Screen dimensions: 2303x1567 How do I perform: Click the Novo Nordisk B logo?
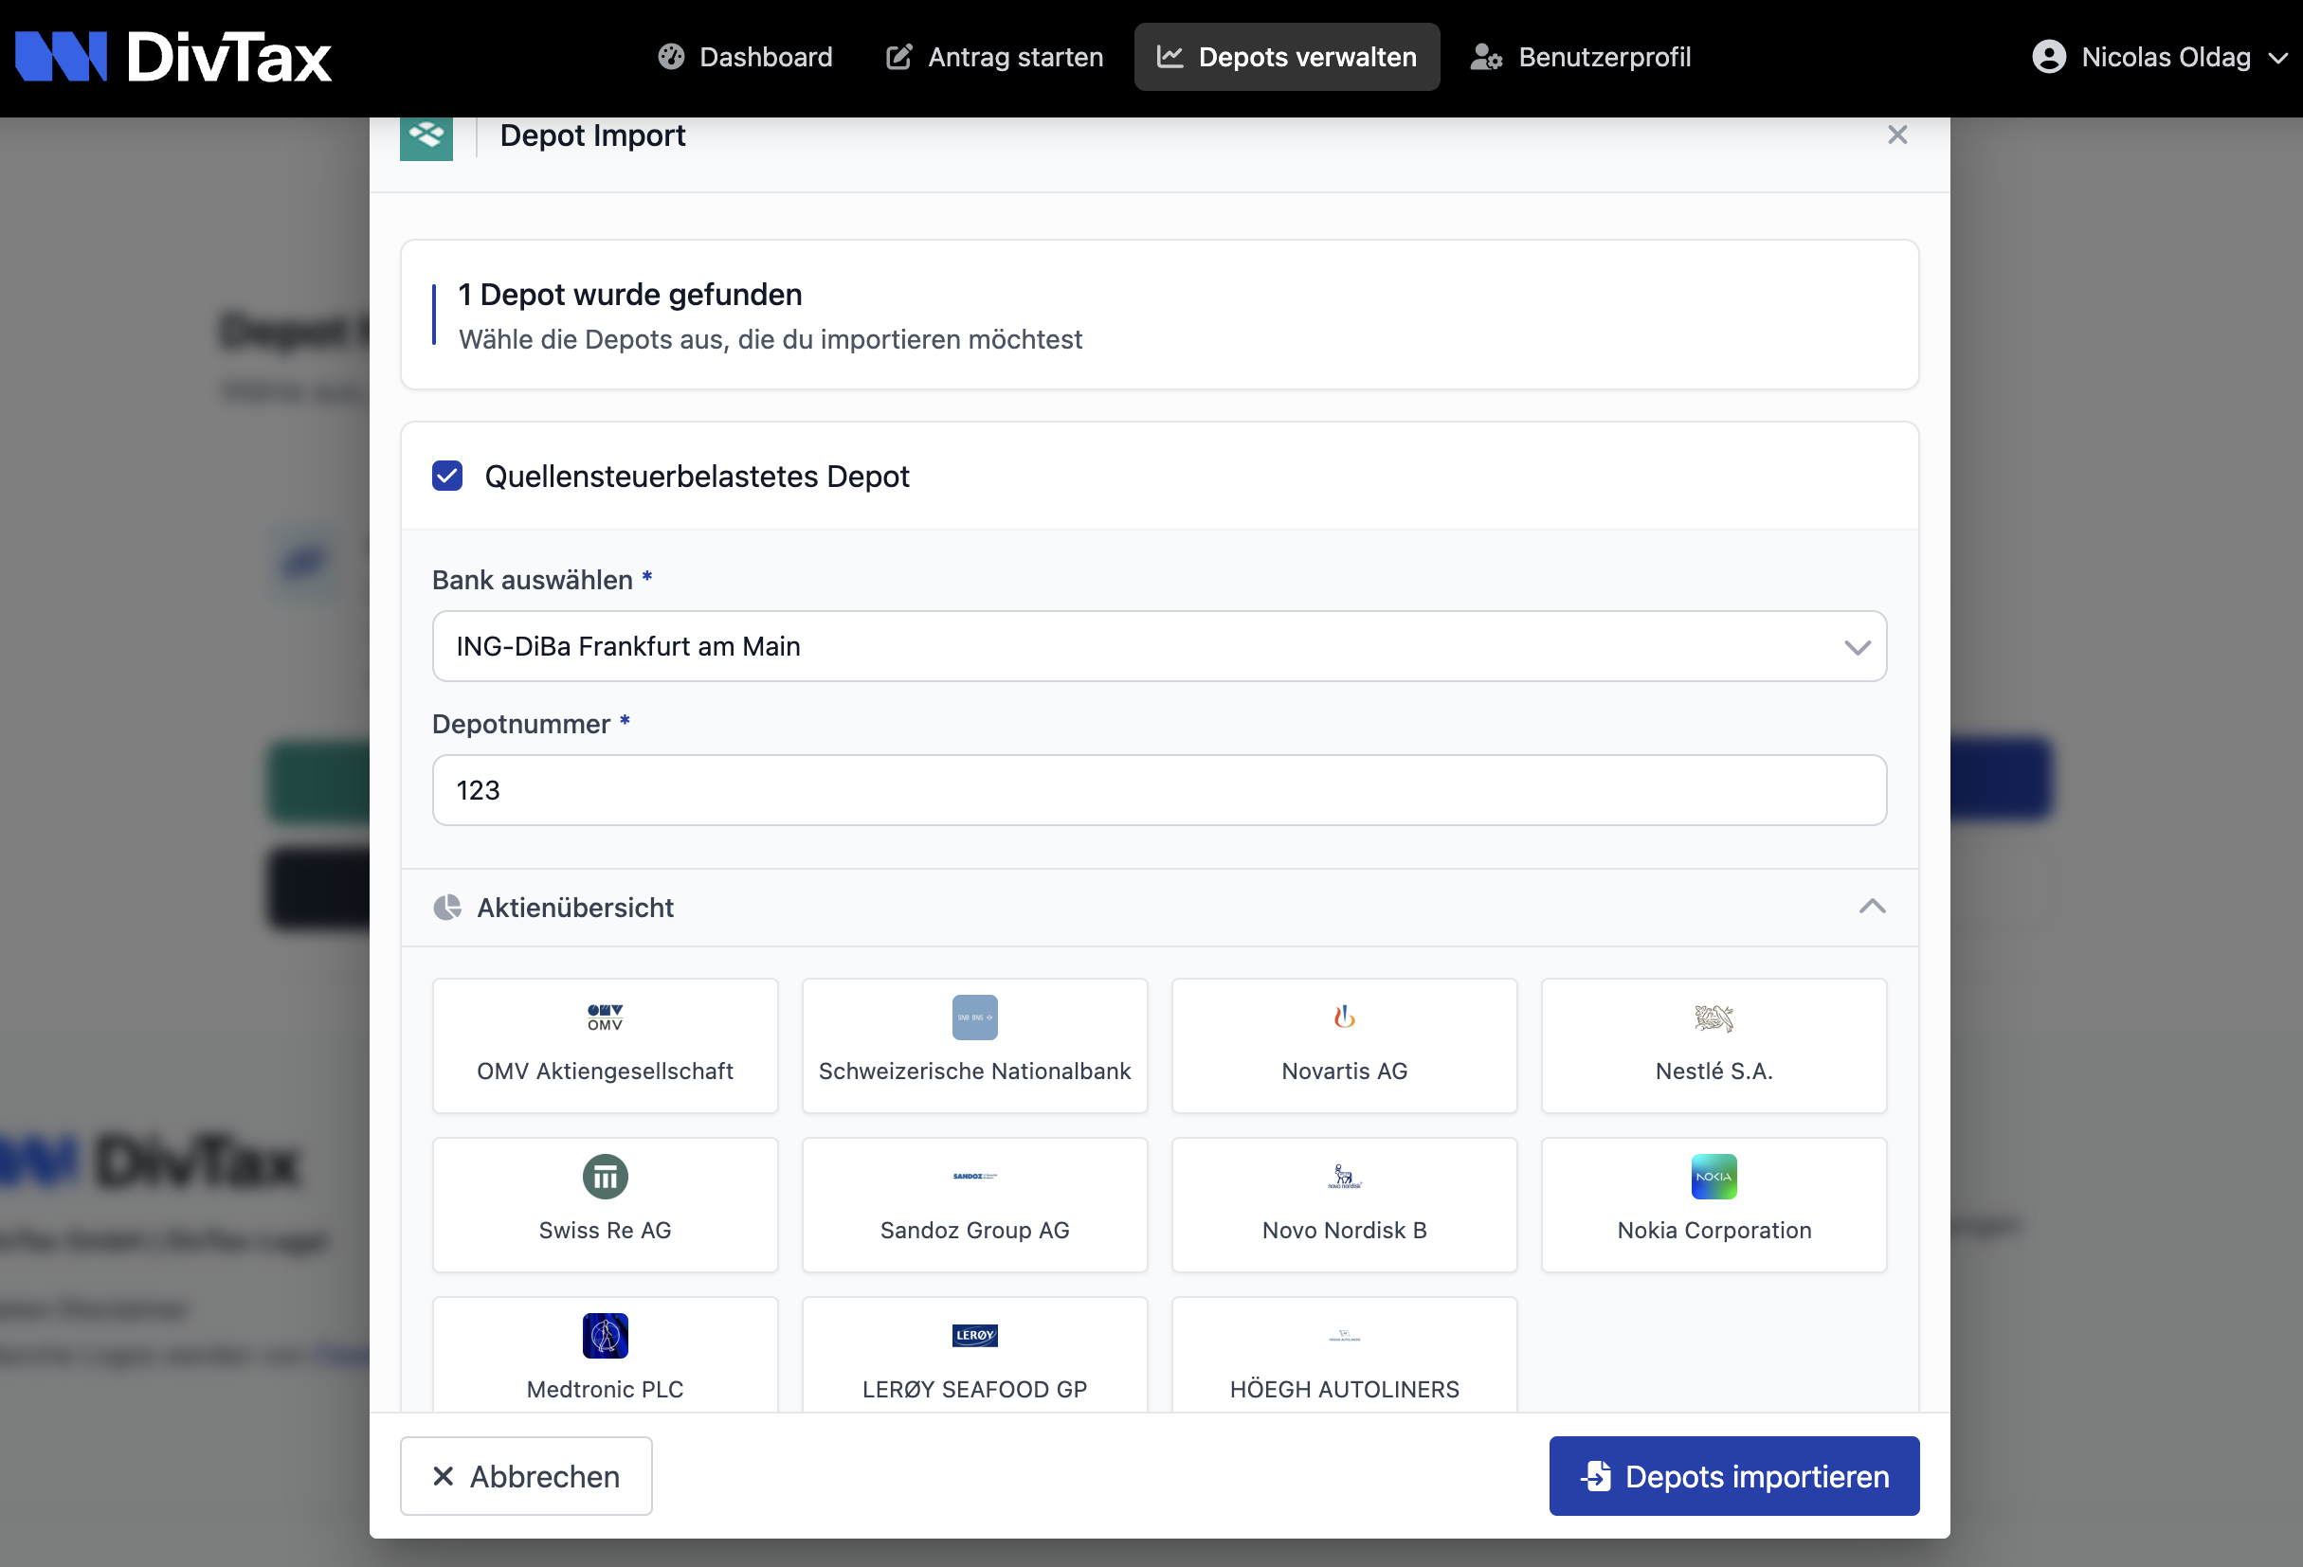1345,1177
